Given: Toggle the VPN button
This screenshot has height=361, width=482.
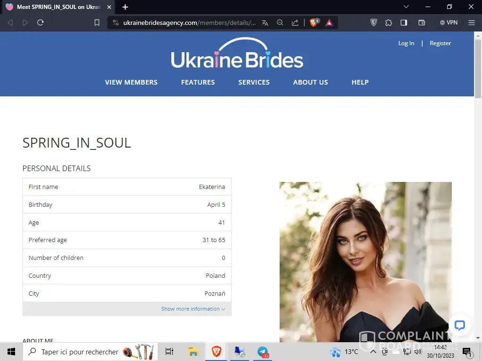Looking at the screenshot, I should [449, 23].
